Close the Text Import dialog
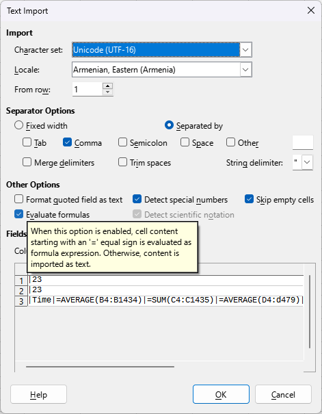This screenshot has width=322, height=414. click(x=311, y=10)
